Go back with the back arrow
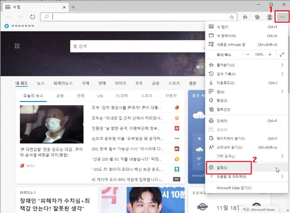 pos(8,17)
